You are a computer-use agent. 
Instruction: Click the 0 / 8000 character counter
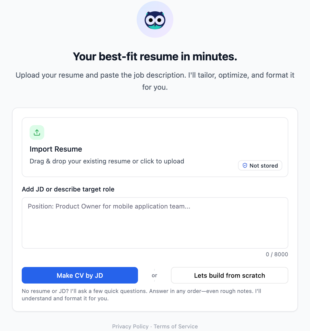pyautogui.click(x=277, y=254)
